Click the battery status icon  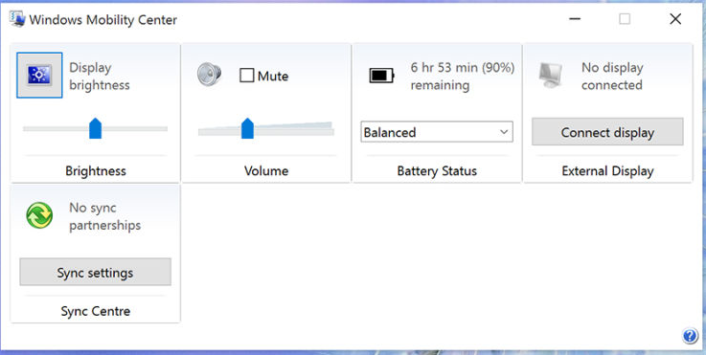(x=382, y=76)
